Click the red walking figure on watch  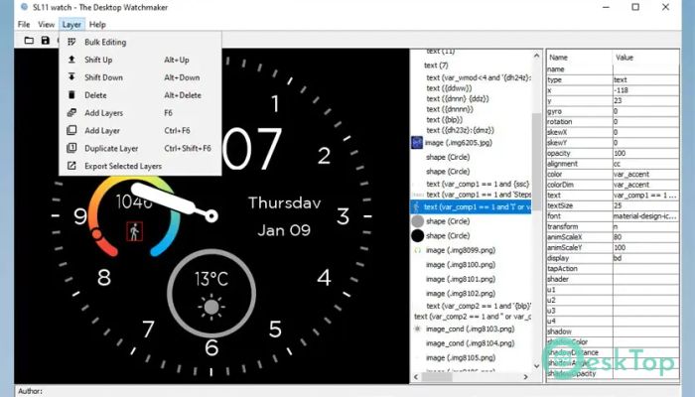[x=134, y=231]
